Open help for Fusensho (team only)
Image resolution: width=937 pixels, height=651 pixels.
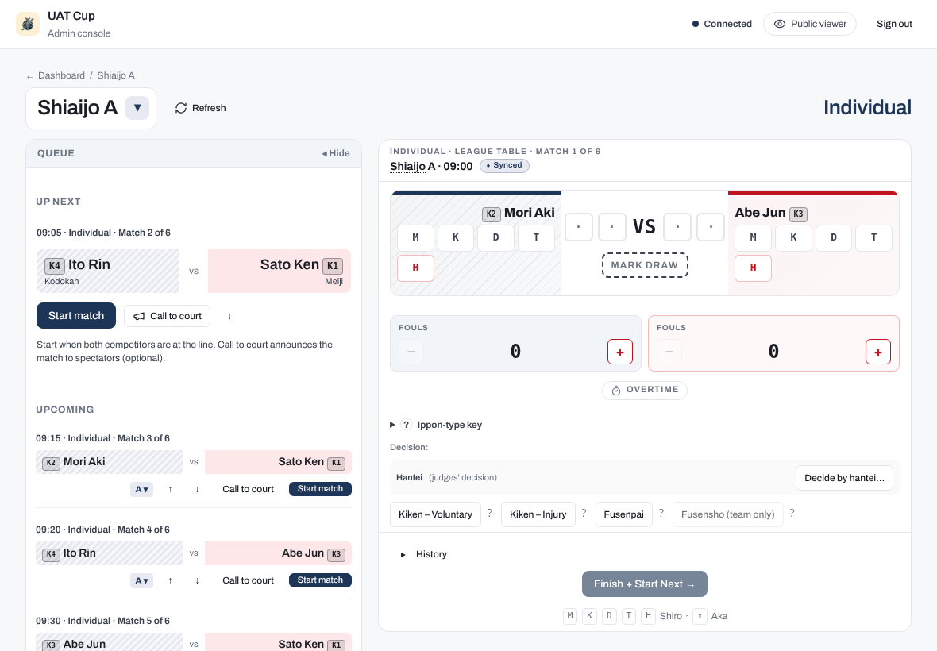pyautogui.click(x=792, y=513)
